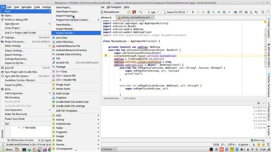The image size is (271, 152).
Task: Create a new Vector Asset
Action: 76,89
